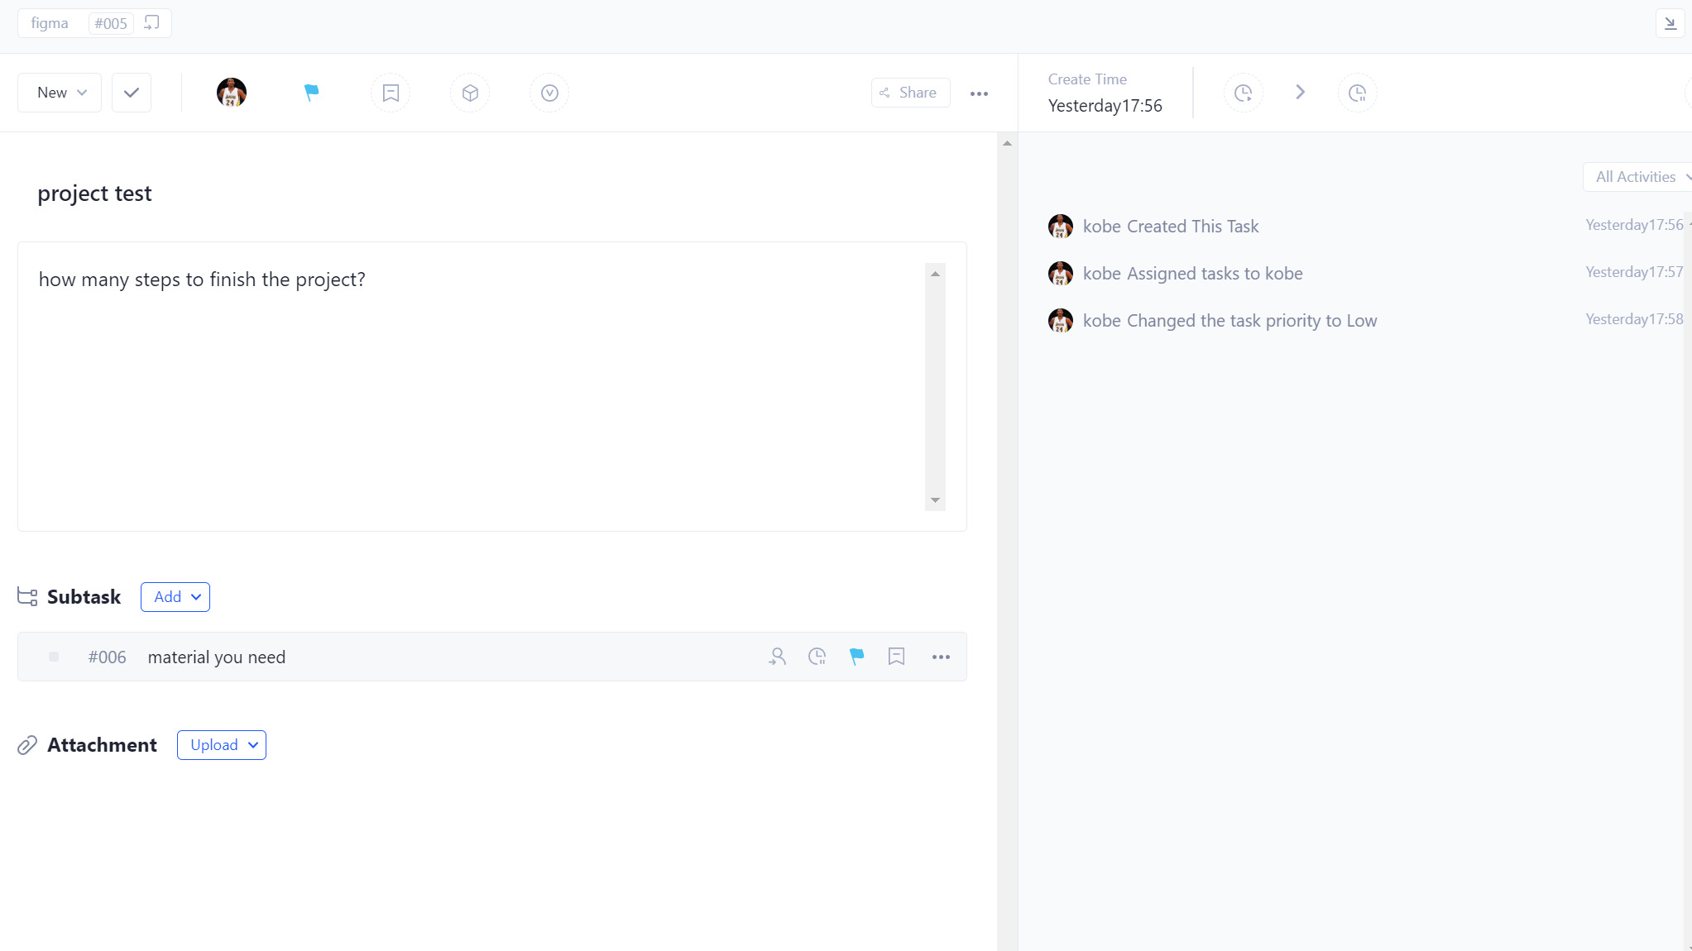The width and height of the screenshot is (1692, 951).
Task: Click the assignee avatar in toolbar
Action: (x=232, y=93)
